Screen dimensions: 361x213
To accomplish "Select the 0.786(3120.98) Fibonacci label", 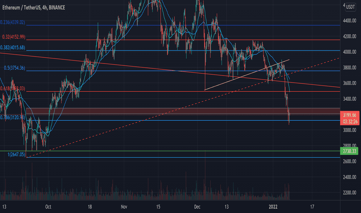I will coord(12,117).
